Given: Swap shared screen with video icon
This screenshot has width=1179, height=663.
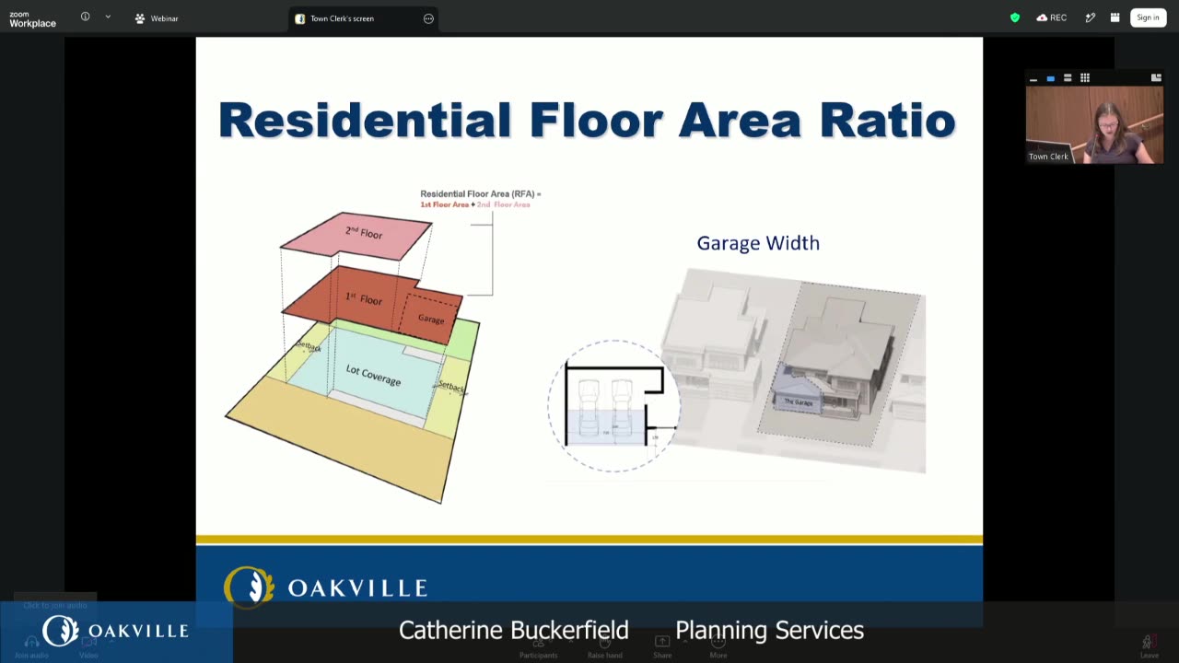Looking at the screenshot, I should pyautogui.click(x=1156, y=78).
